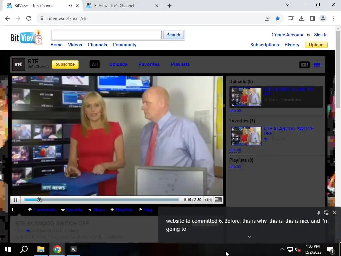Image resolution: width=341 pixels, height=256 pixels.
Task: Seek using the video progress slider handle
Action: tap(40, 200)
